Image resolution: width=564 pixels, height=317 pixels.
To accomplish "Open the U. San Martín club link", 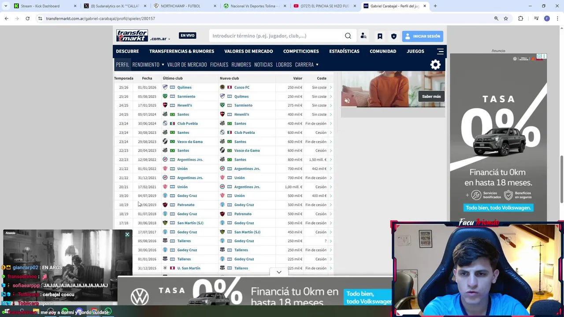I will (189, 268).
